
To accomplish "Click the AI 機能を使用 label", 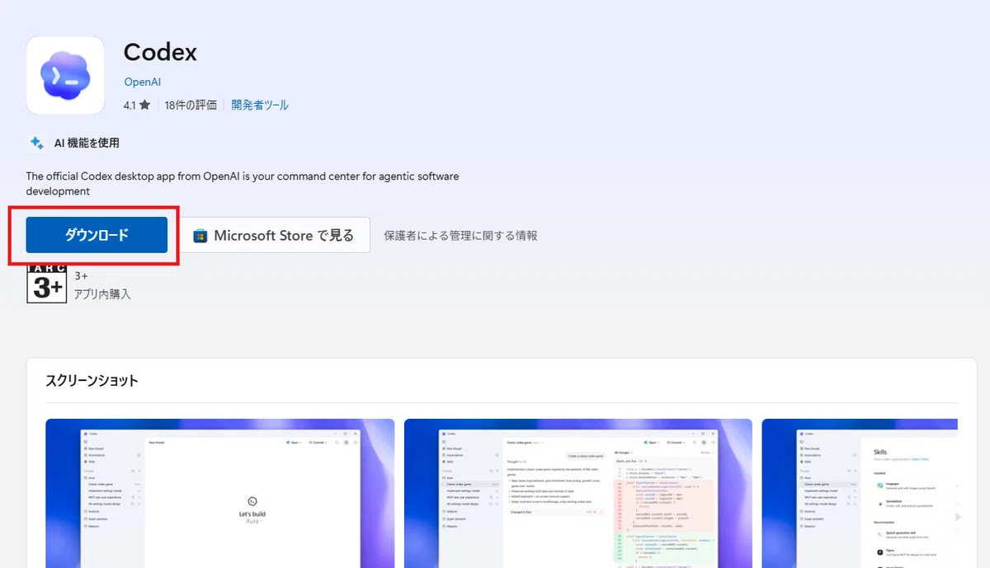I will pyautogui.click(x=87, y=143).
